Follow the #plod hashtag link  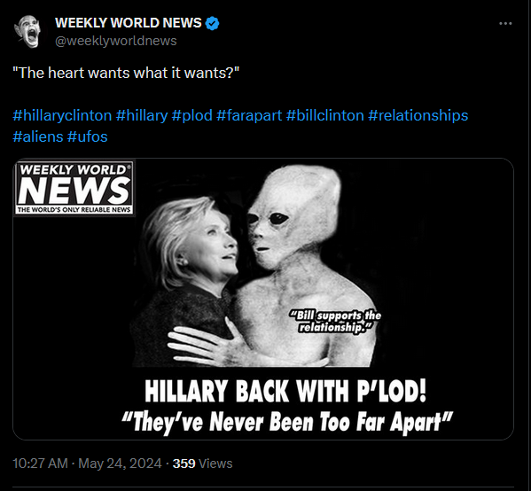[192, 115]
